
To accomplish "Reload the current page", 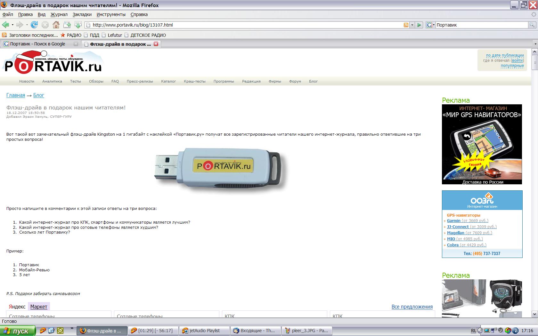I will [x=34, y=25].
